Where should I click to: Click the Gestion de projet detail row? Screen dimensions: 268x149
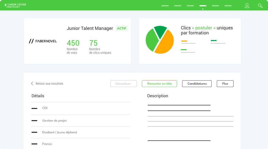pyautogui.click(x=81, y=121)
